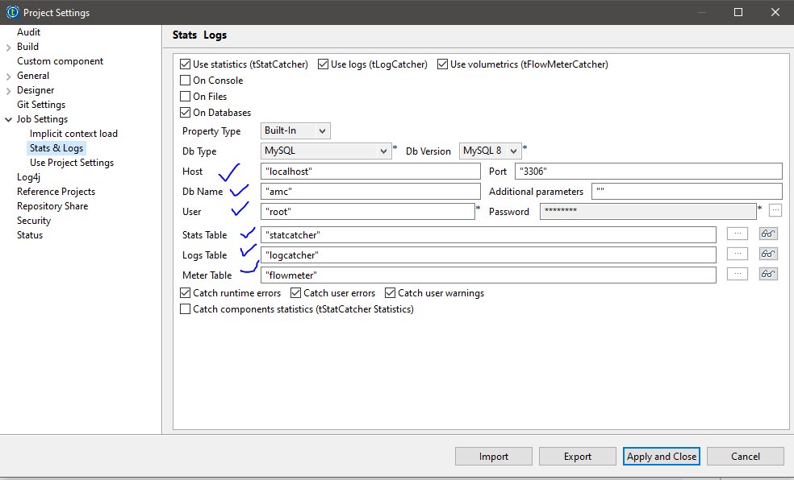Open the password edit ellipsis button
The height and width of the screenshot is (480, 794).
pyautogui.click(x=775, y=211)
